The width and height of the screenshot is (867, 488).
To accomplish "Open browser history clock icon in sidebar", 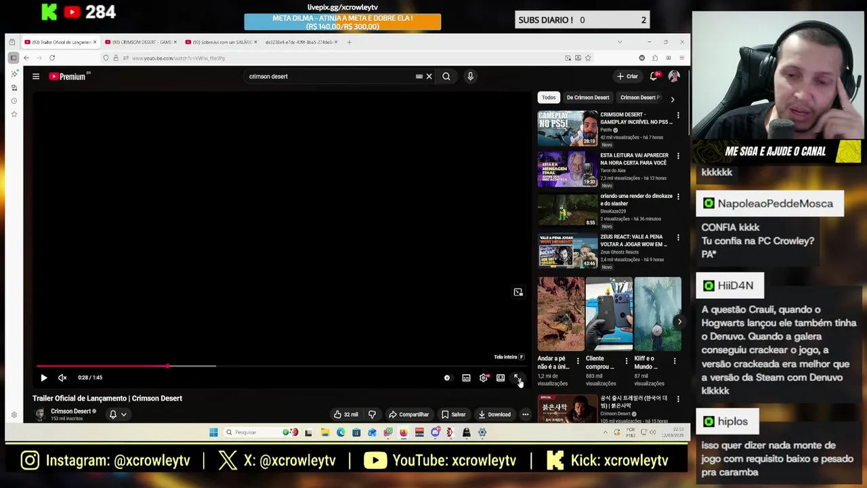I will tap(14, 101).
